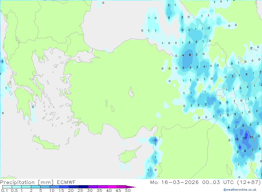Click the '50' legend scale label
262x192 pixels.
tap(128, 190)
